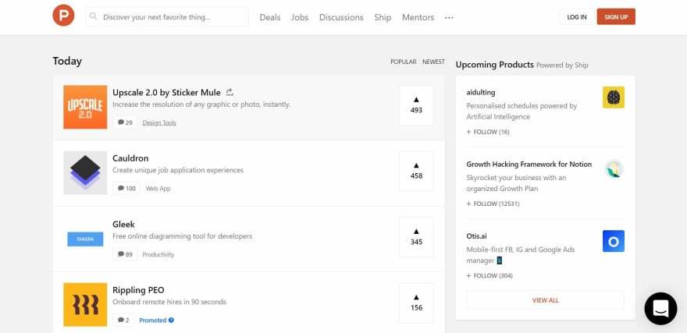Screen dimensions: 687x333
Task: Open the Discussions nav item
Action: pyautogui.click(x=341, y=17)
